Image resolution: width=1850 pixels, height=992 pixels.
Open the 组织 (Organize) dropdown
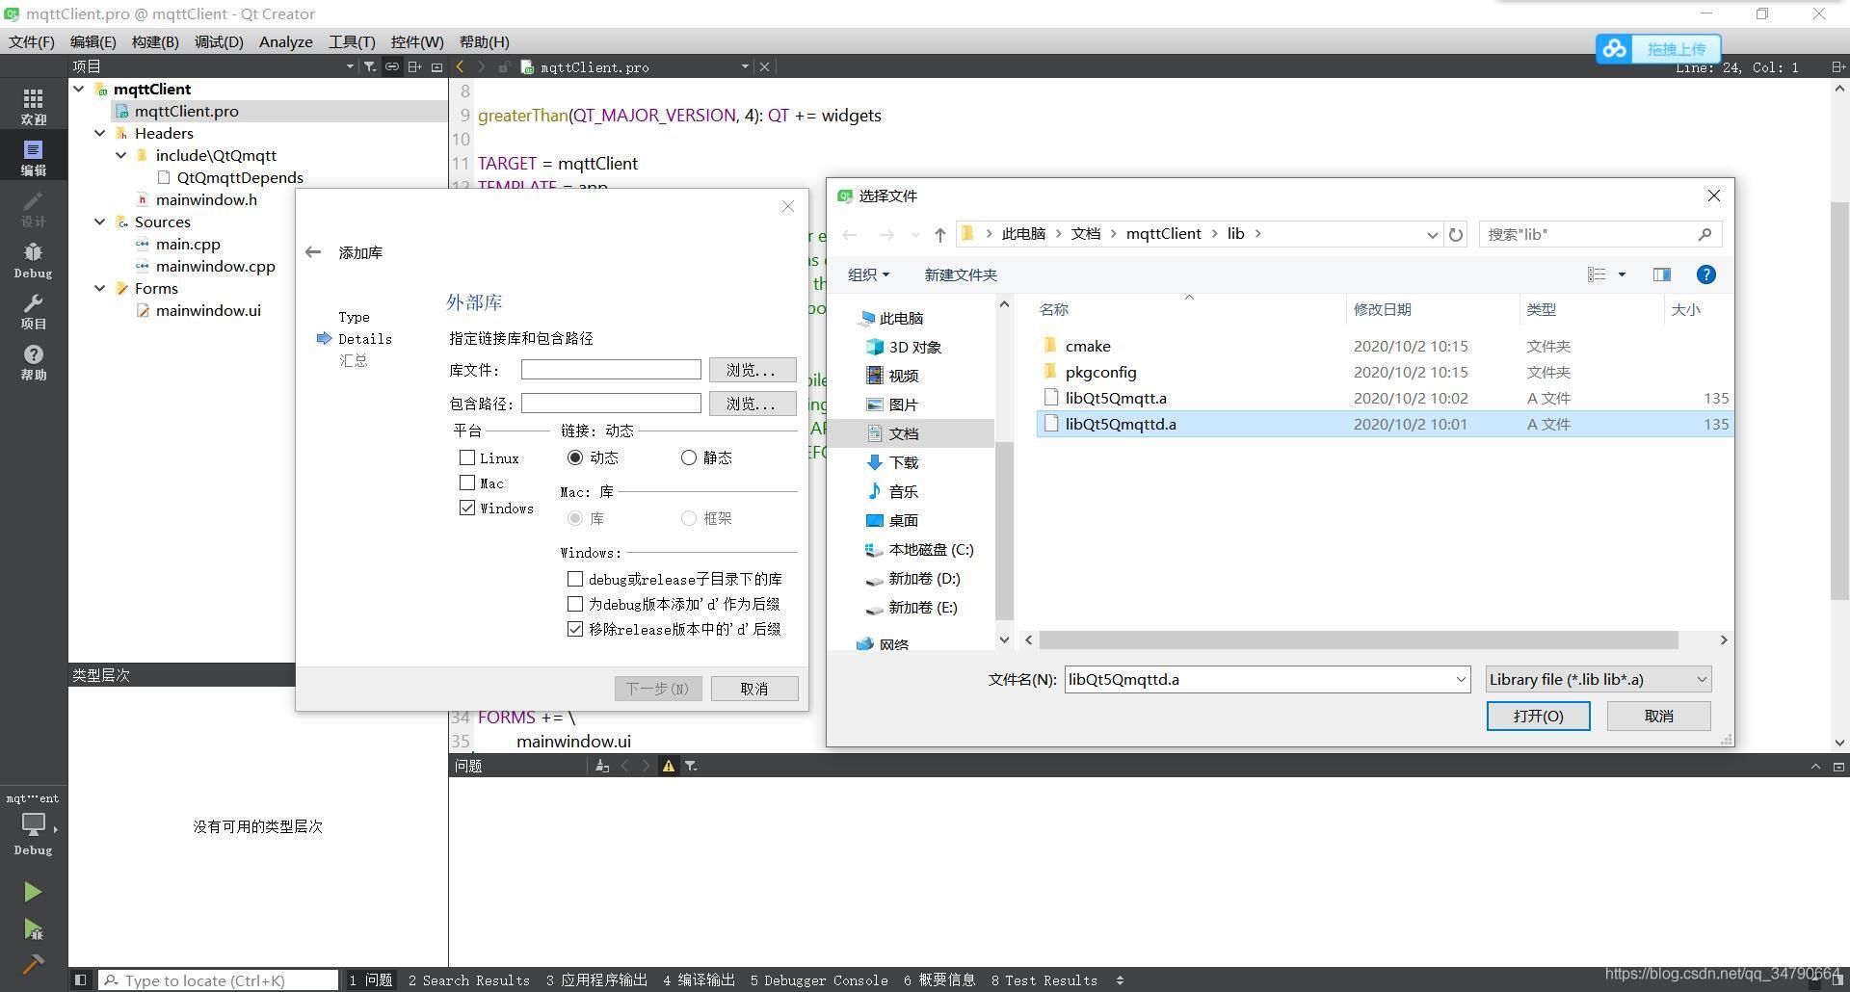click(868, 274)
